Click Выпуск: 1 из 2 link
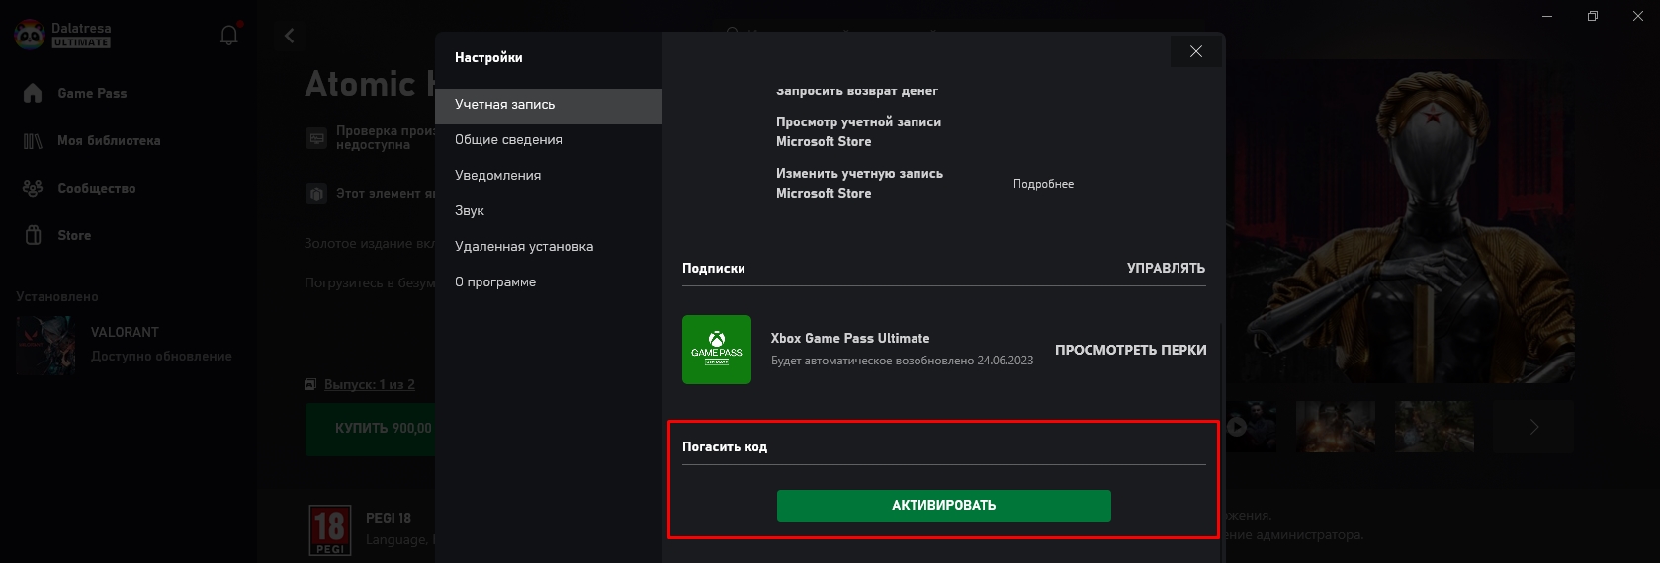 point(369,384)
